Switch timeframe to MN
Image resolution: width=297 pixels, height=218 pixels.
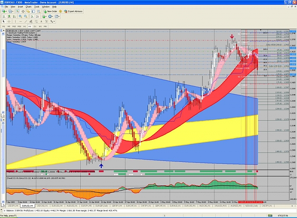45,27
